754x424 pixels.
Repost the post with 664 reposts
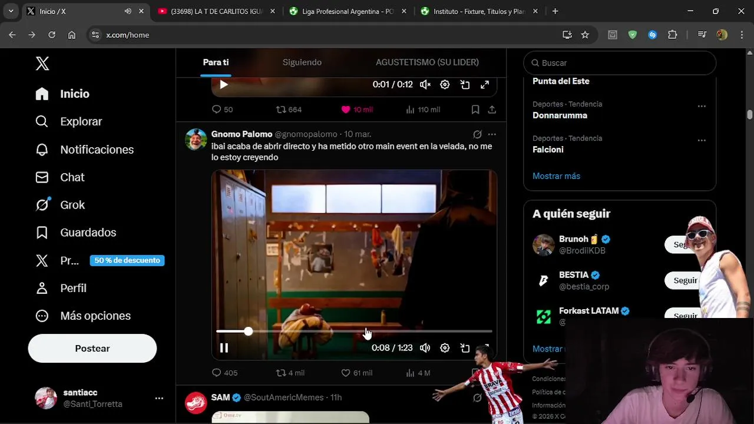coord(289,110)
